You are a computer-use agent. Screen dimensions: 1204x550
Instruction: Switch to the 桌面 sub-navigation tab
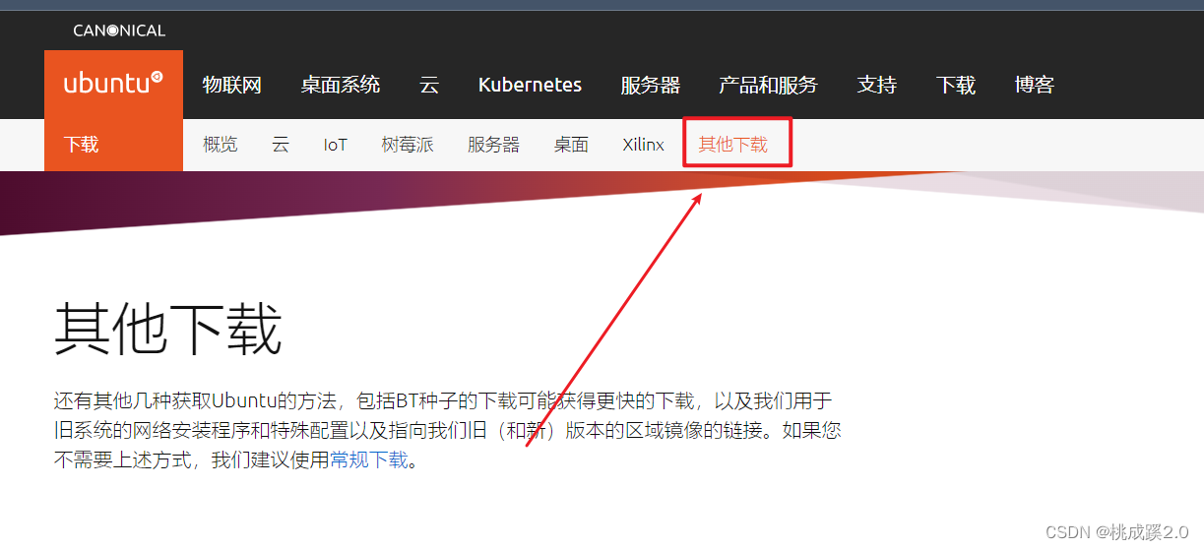click(x=571, y=145)
